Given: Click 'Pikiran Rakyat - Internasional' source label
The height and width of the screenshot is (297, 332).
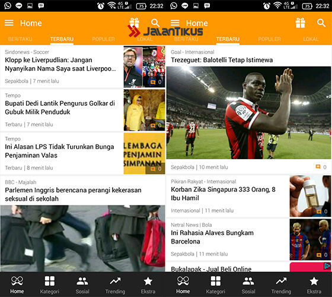Looking at the screenshot, I should 203,182.
